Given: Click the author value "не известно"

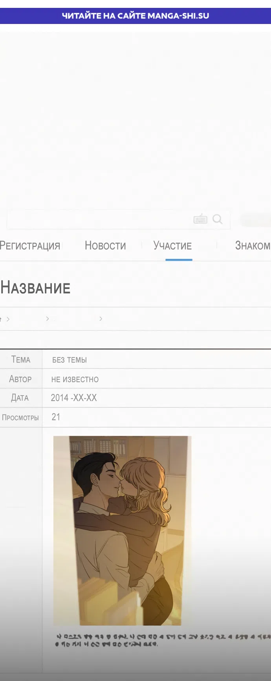Looking at the screenshot, I should coord(75,379).
